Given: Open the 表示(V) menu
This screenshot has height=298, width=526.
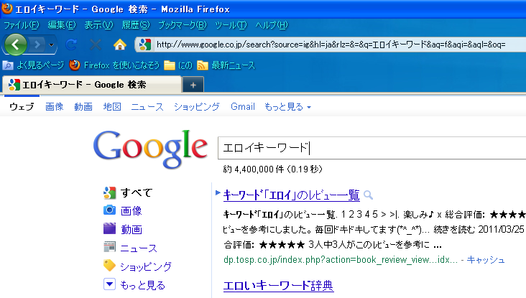Looking at the screenshot, I should (98, 25).
